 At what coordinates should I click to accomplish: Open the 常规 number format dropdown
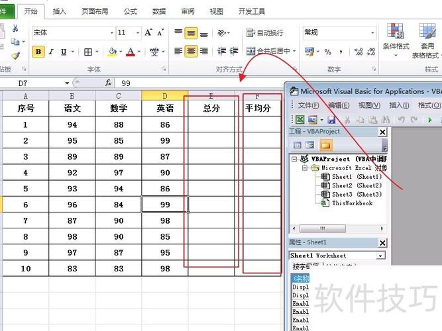tap(372, 32)
